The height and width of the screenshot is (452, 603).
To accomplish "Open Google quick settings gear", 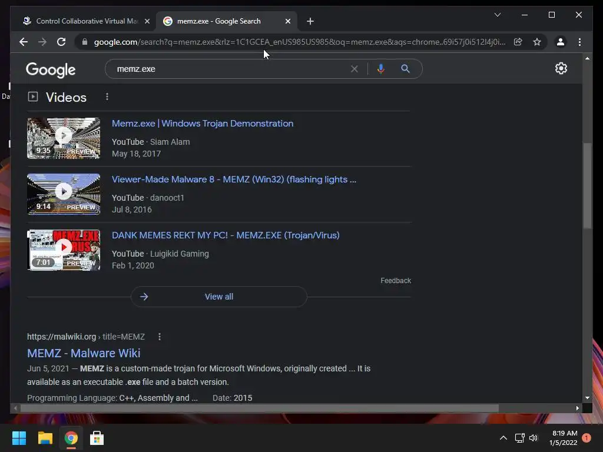I will click(561, 68).
